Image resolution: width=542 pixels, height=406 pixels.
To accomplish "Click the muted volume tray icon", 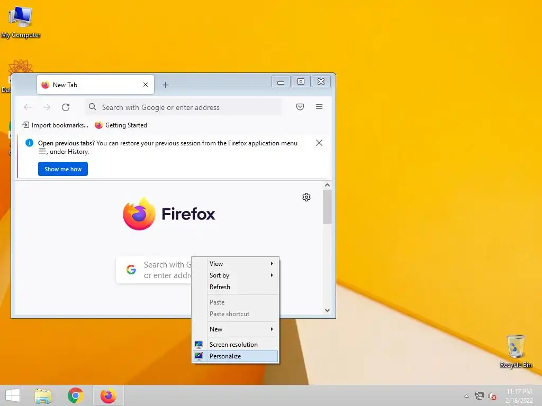I will point(492,396).
